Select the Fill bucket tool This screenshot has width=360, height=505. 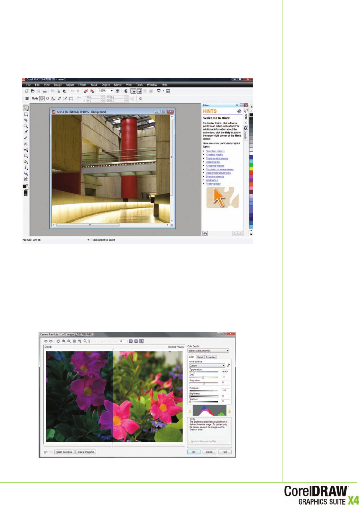[26, 161]
